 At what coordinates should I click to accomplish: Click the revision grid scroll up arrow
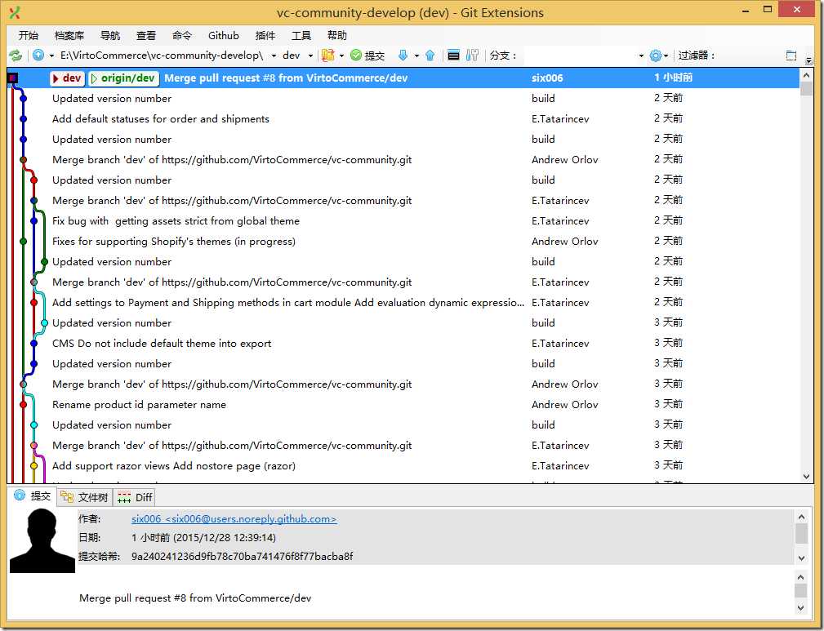point(807,76)
